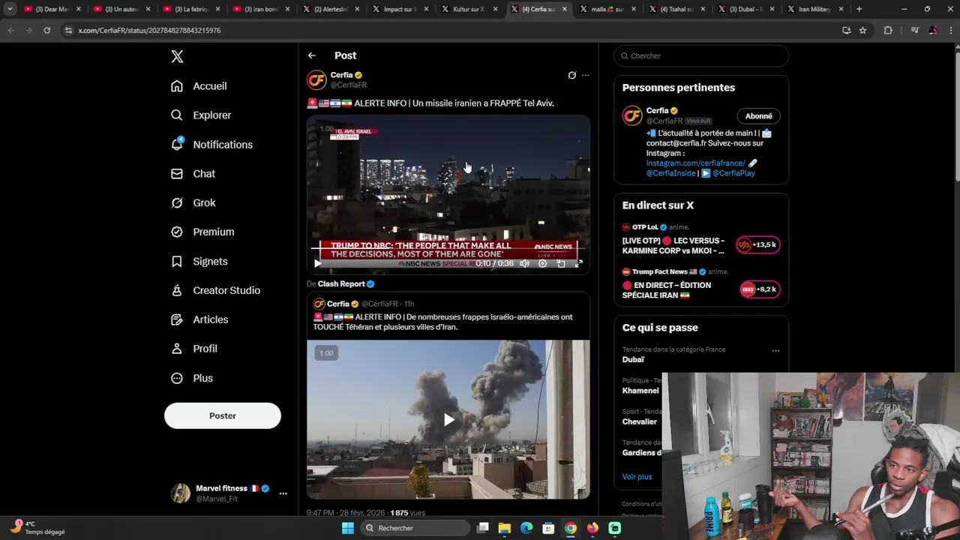
Task: Open Grok assistant
Action: click(193, 203)
